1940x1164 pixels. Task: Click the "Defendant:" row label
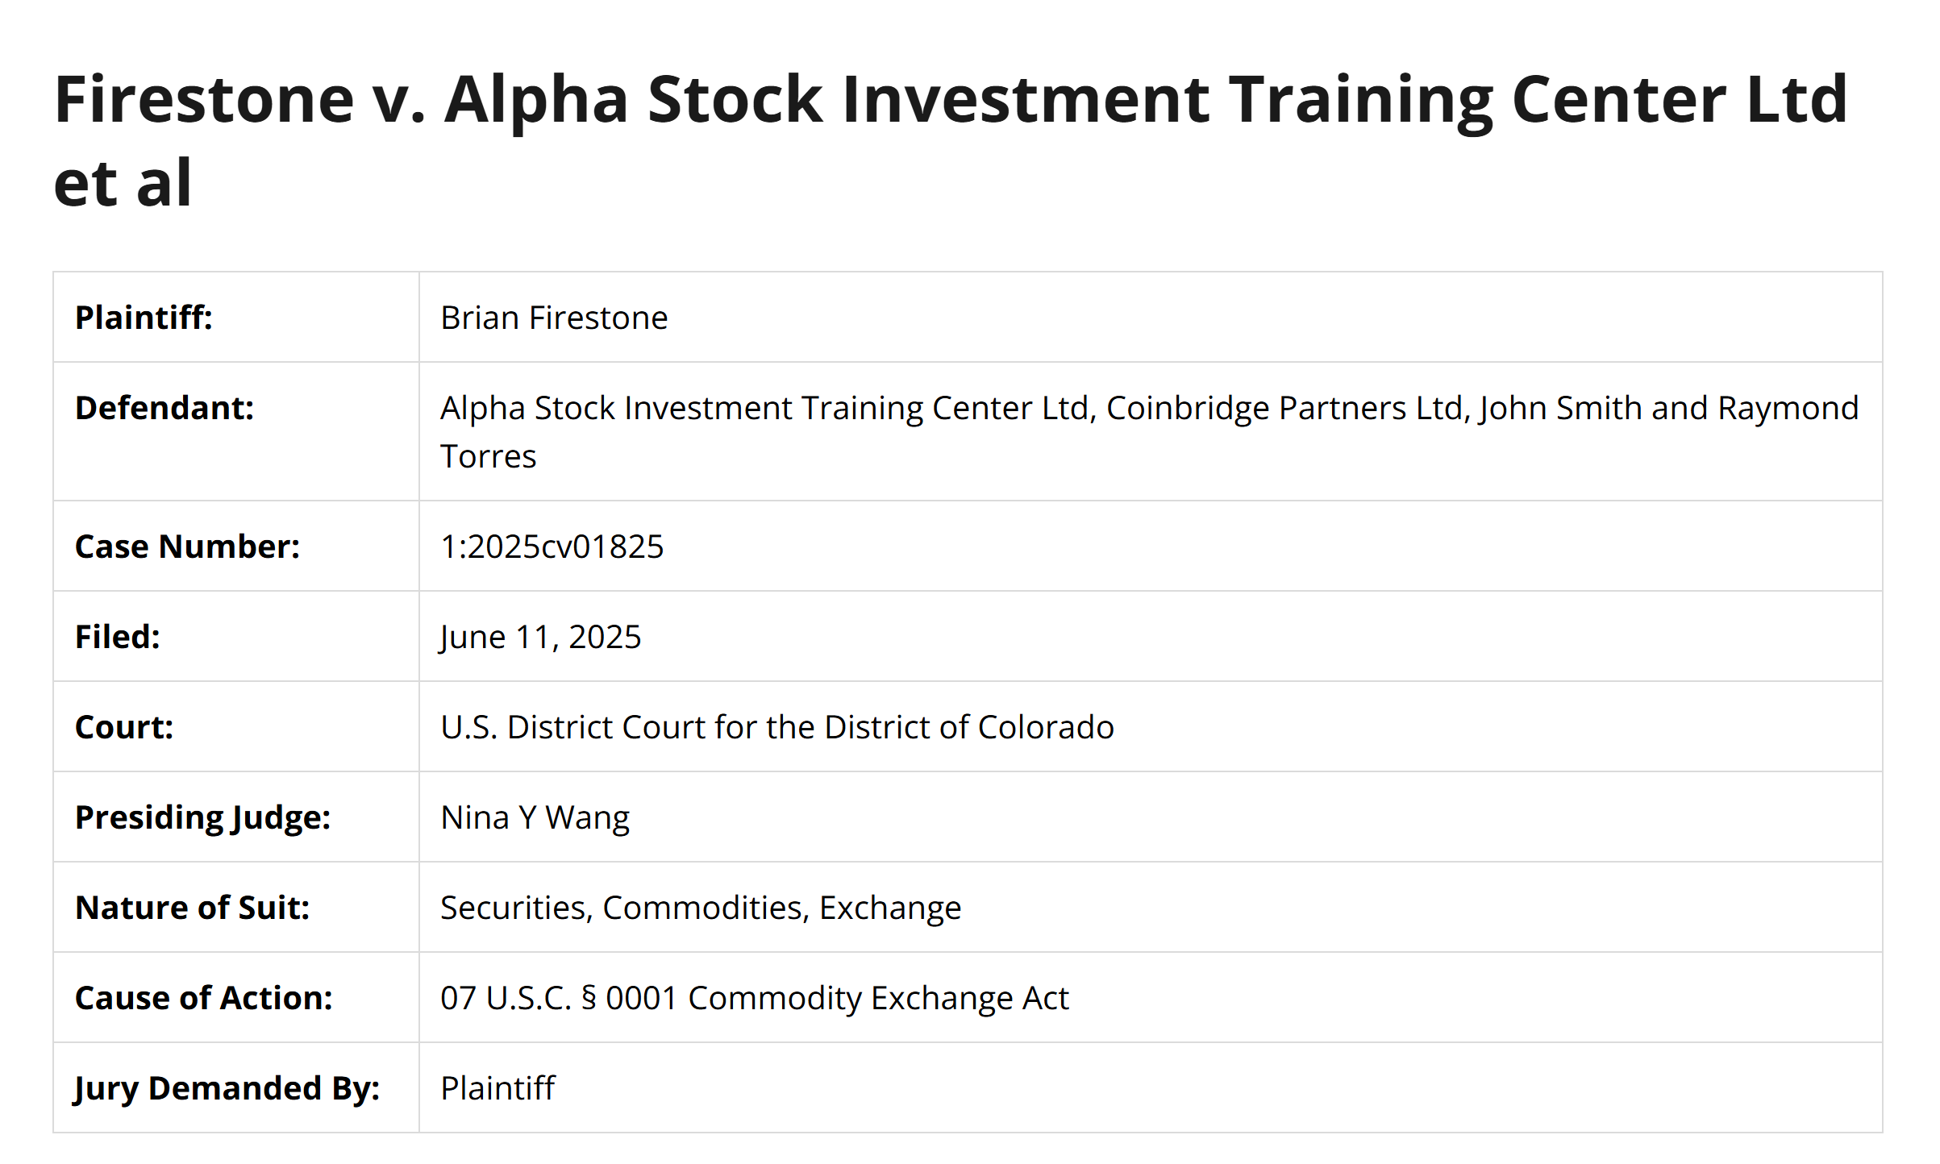click(x=164, y=408)
